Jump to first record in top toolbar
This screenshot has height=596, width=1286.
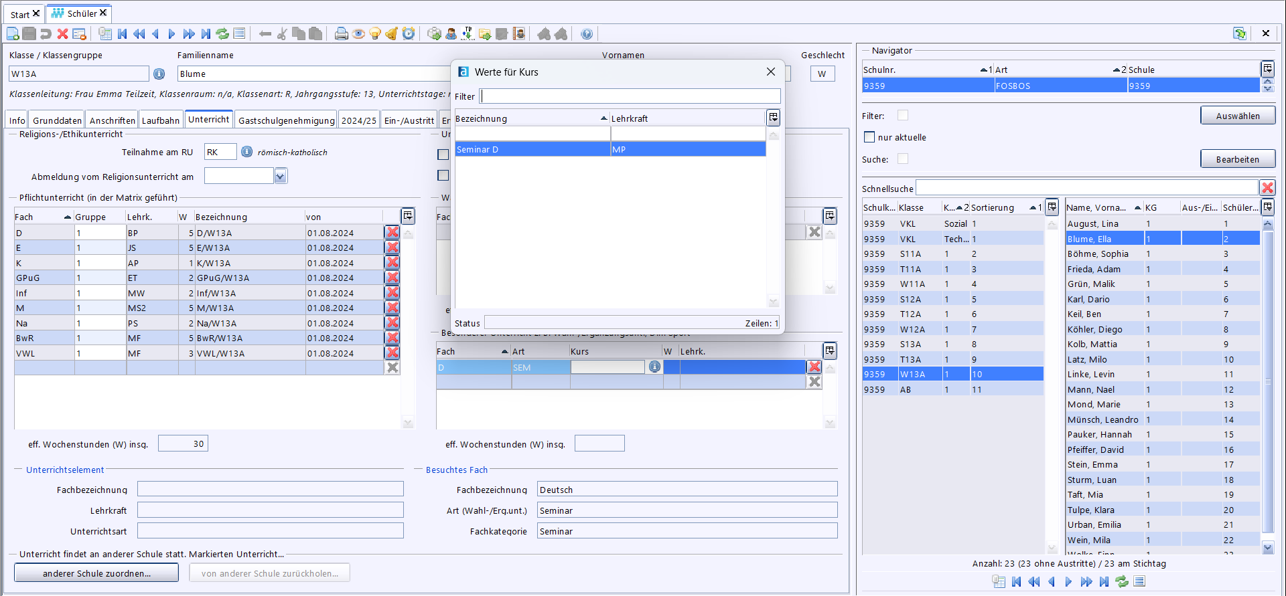coord(122,33)
